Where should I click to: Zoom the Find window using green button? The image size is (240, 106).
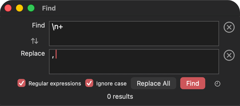pos(31,8)
